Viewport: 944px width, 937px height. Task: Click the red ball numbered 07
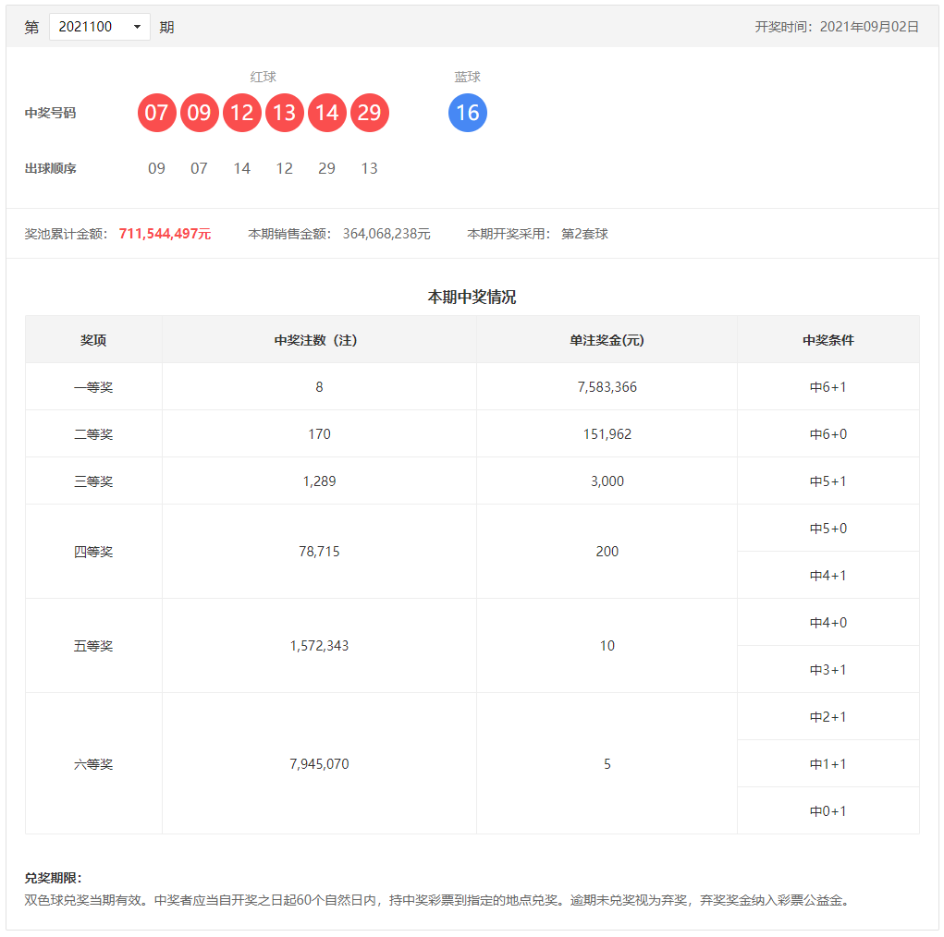point(157,113)
